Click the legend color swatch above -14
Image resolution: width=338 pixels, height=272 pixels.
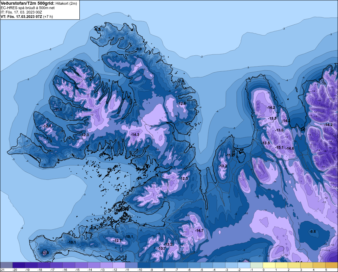[x=94, y=265]
